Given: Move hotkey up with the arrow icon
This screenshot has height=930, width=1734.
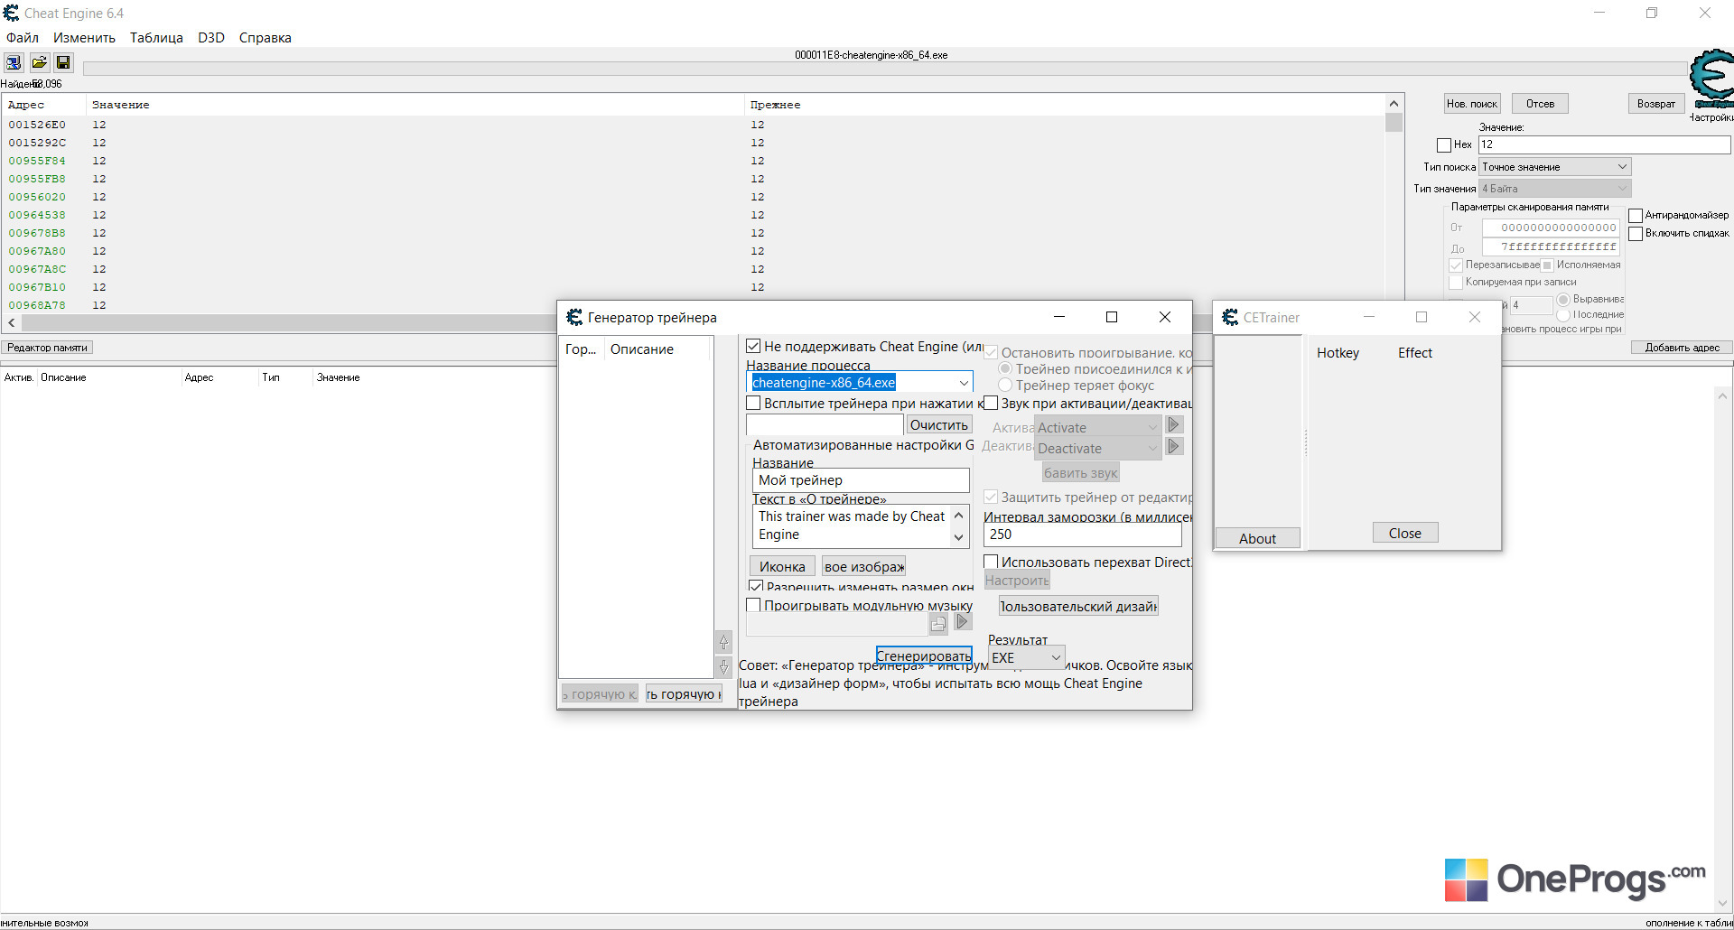Looking at the screenshot, I should click(x=723, y=642).
